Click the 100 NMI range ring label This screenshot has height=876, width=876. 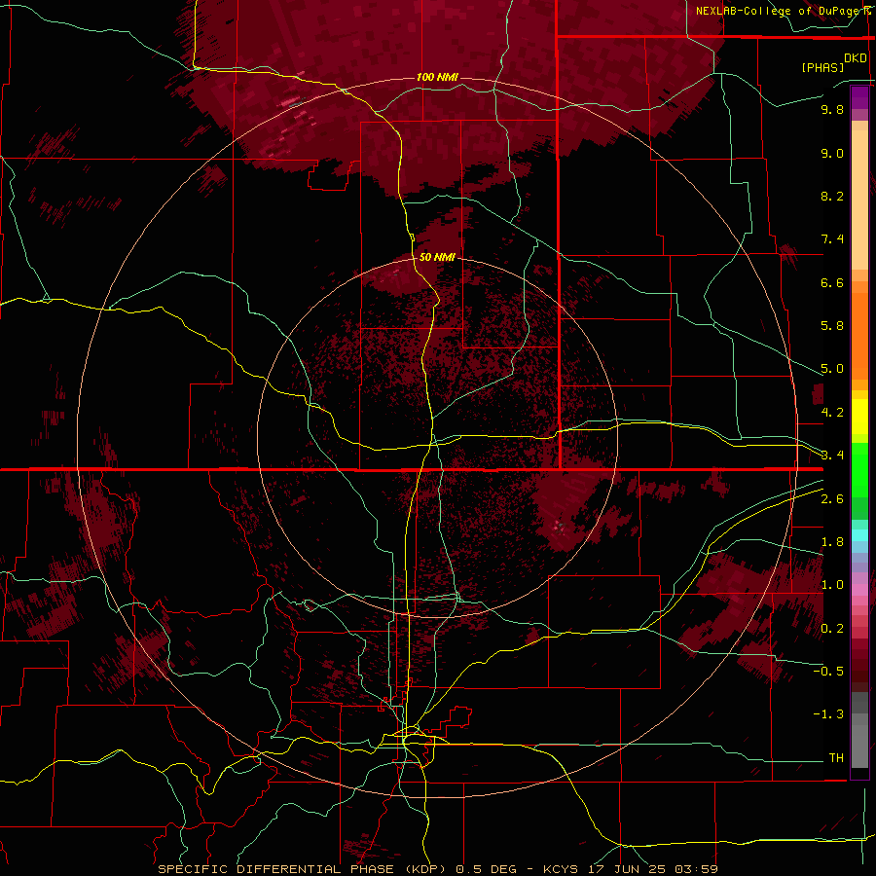tap(437, 77)
